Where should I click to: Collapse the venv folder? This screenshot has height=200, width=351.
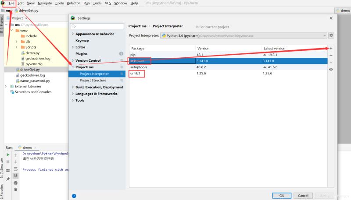(12, 30)
